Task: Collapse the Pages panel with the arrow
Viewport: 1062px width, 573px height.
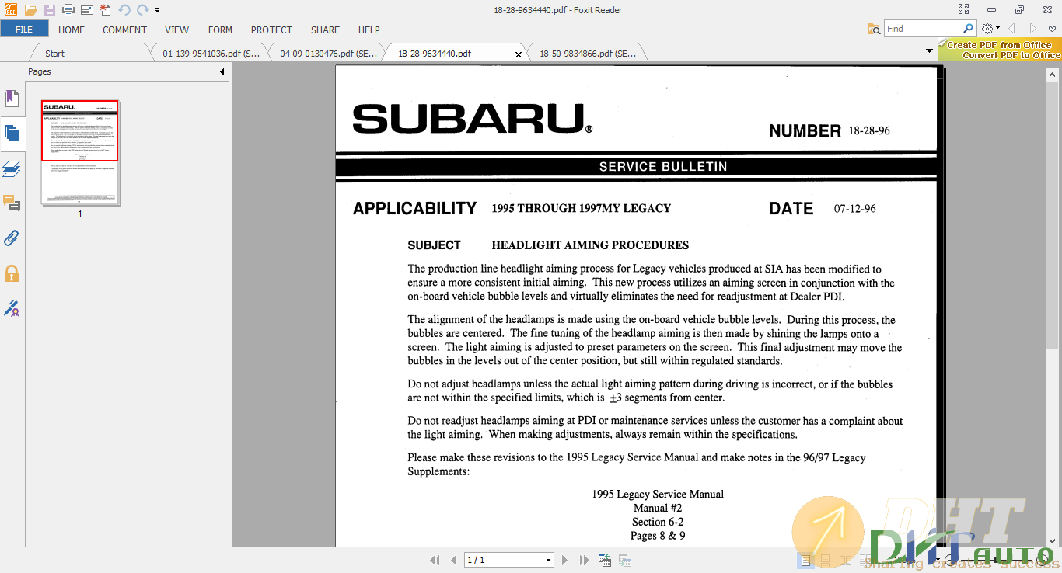Action: (222, 71)
